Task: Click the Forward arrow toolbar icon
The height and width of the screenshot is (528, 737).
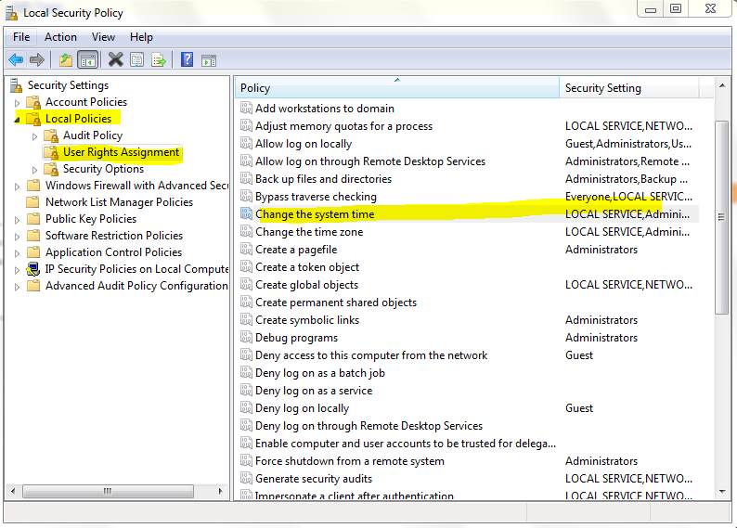Action: click(36, 60)
